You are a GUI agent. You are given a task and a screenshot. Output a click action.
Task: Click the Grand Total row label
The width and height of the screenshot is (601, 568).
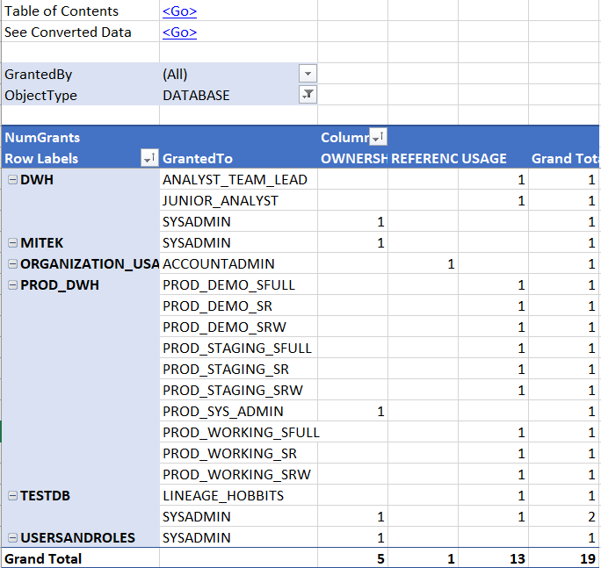[x=44, y=559]
